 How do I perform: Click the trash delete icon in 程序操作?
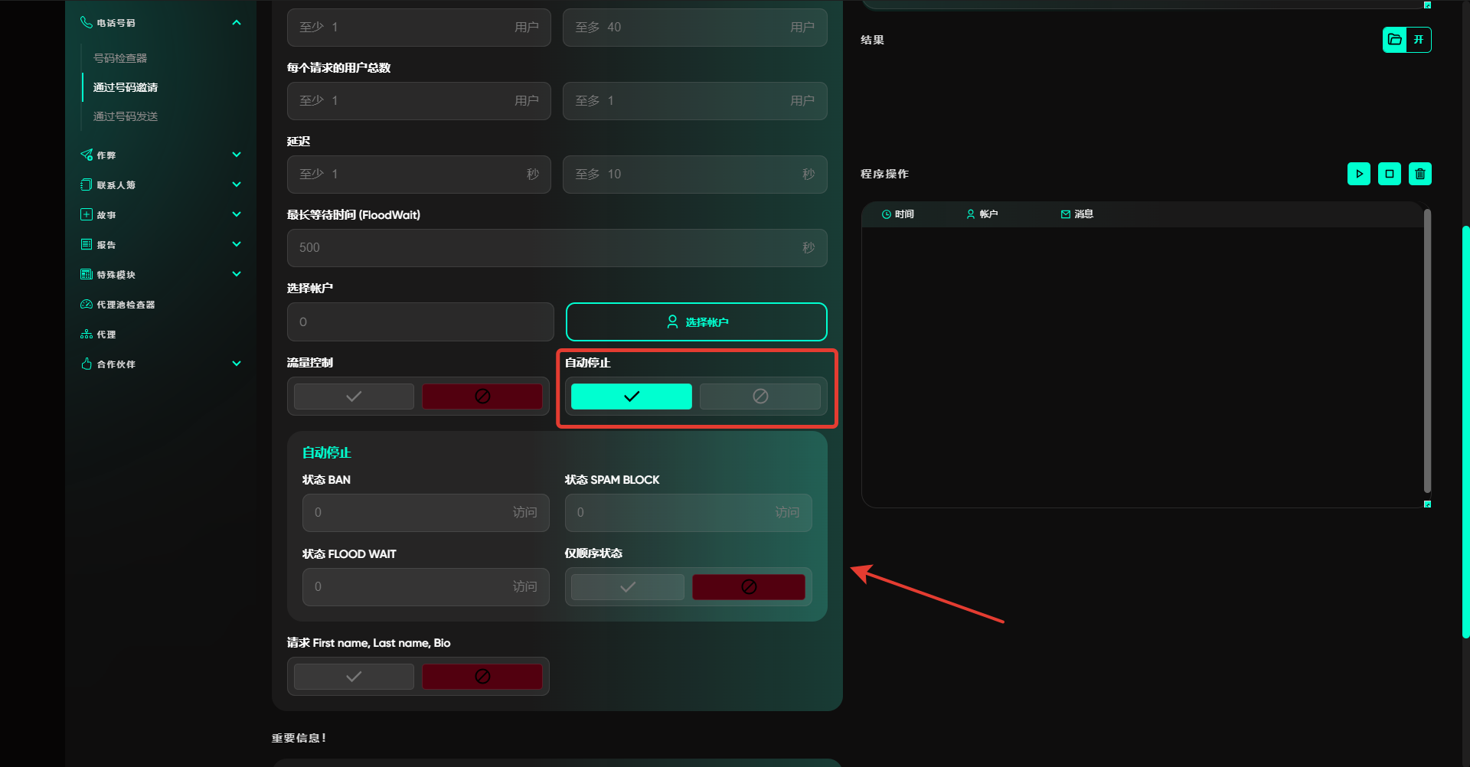[x=1419, y=174]
